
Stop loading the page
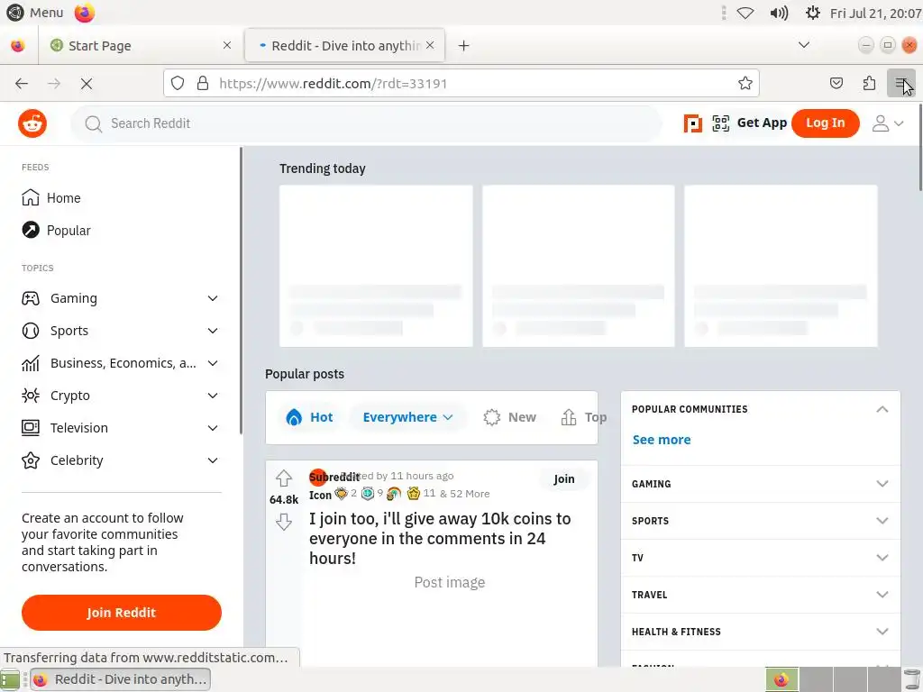tap(87, 84)
